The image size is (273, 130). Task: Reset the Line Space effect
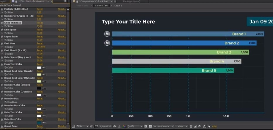coord(40,30)
